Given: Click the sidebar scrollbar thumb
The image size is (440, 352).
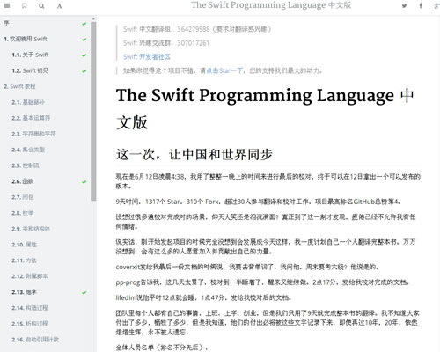Looking at the screenshot, I should [93, 112].
